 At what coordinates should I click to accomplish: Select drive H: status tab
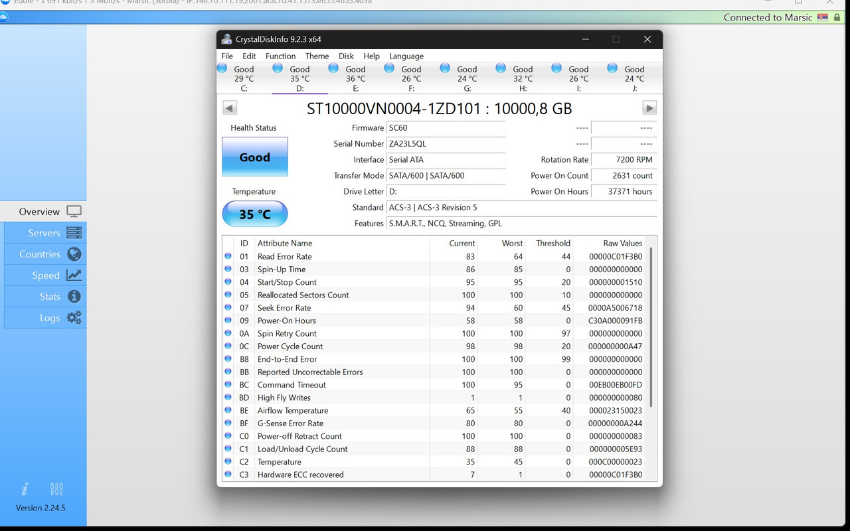523,78
